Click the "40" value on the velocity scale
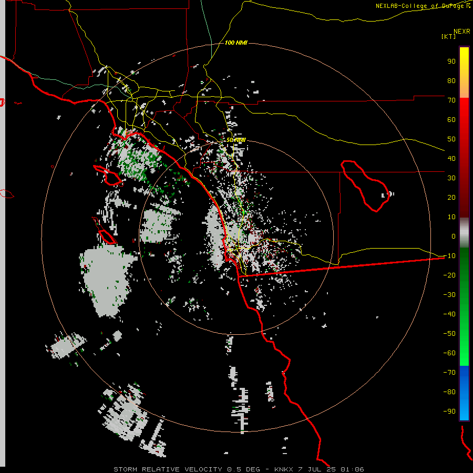Image resolution: width=473 pixels, height=473 pixels. (451, 159)
